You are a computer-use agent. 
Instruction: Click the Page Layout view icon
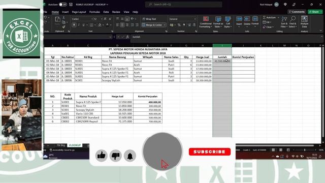pos(281,150)
